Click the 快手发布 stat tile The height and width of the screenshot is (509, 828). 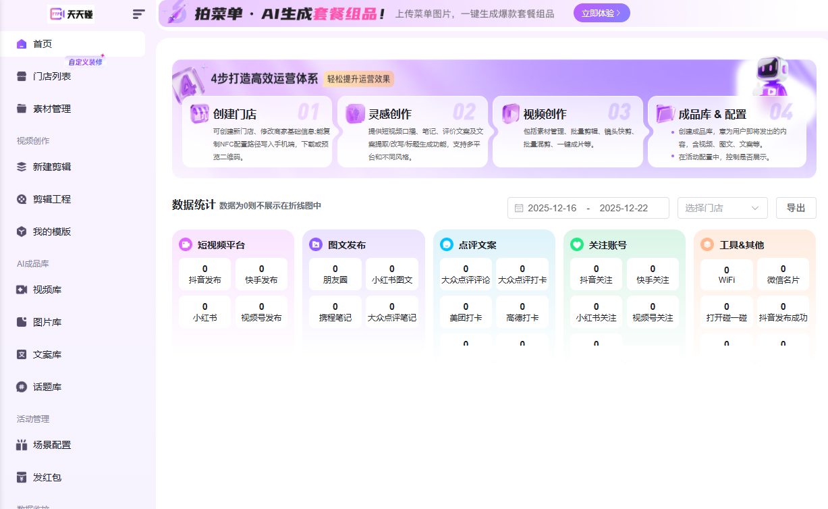(x=262, y=274)
